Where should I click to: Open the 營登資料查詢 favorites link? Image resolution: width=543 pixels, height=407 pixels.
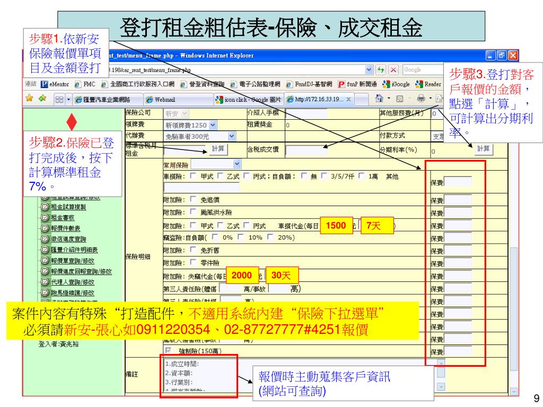coord(202,84)
